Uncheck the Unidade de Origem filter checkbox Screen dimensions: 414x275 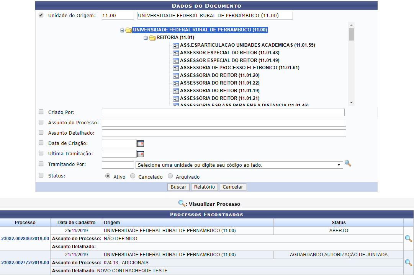pos(41,15)
